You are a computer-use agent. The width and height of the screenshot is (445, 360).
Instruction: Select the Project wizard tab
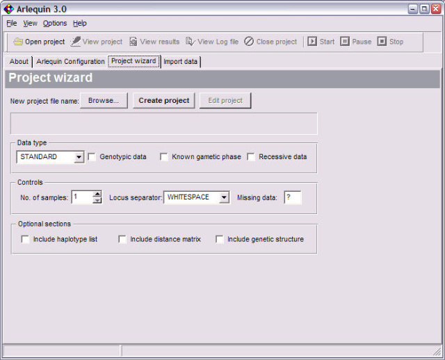(133, 61)
